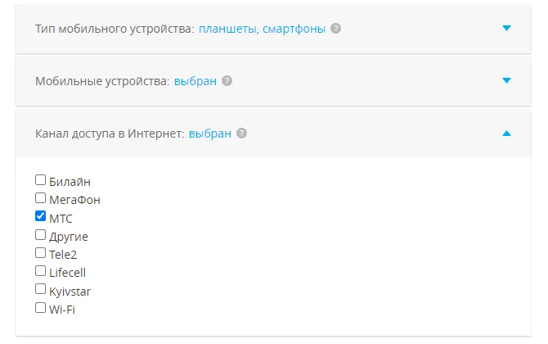Expand the Мобильные устройства section arrow
This screenshot has height=344, width=548.
pos(506,81)
